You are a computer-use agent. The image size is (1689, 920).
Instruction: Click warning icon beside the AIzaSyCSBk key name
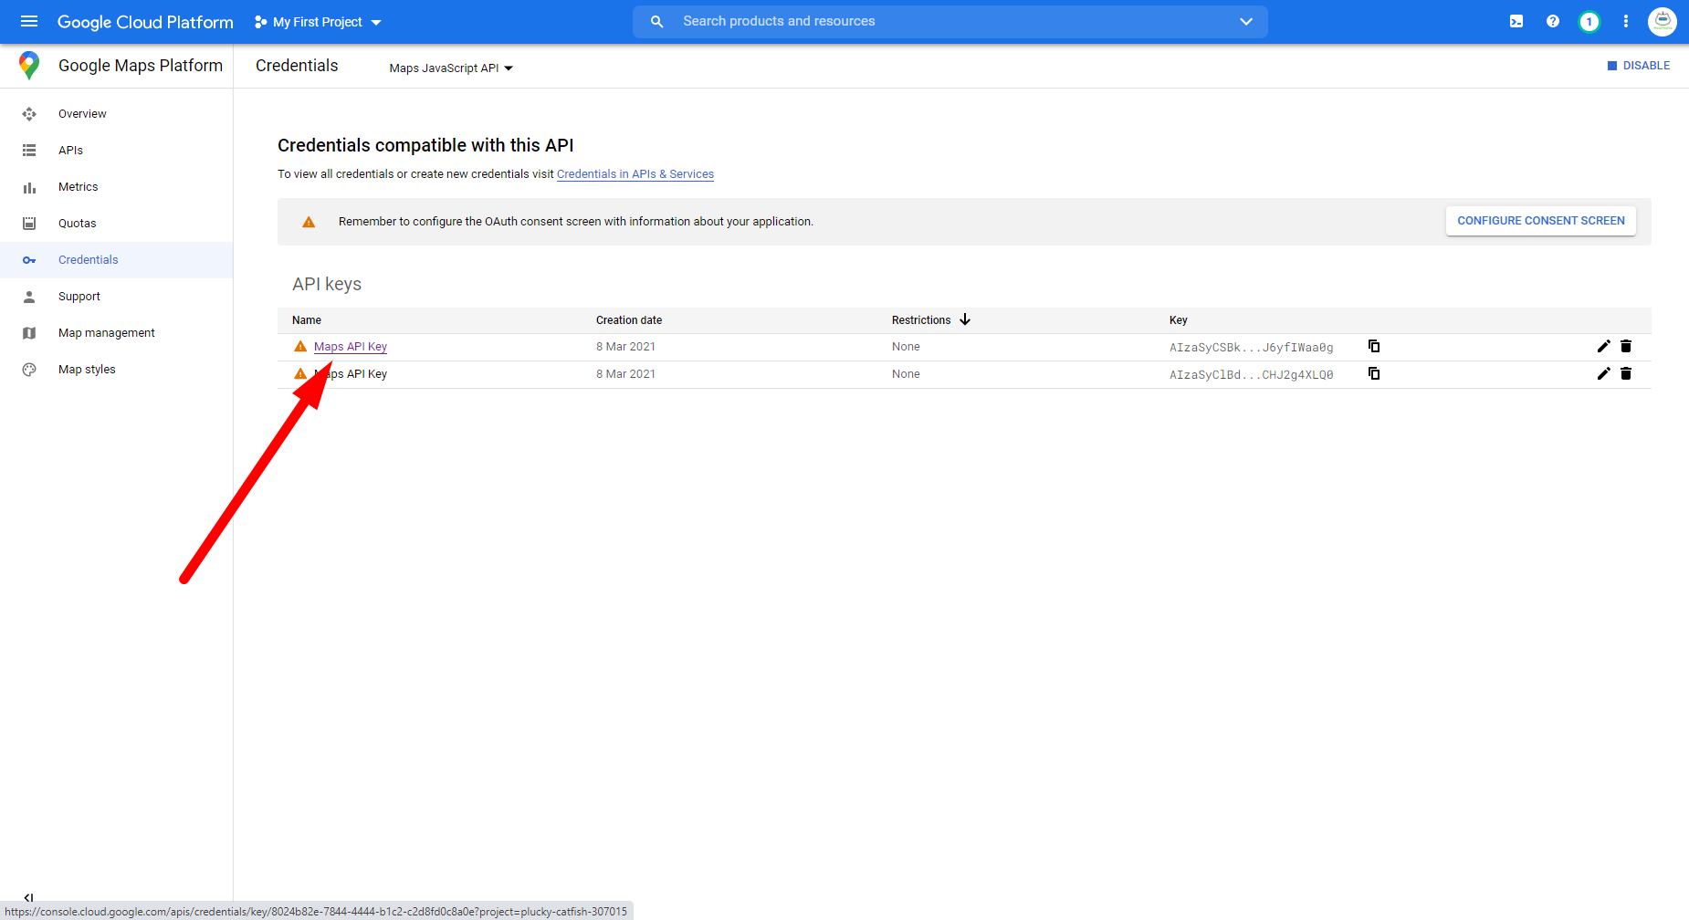(300, 347)
